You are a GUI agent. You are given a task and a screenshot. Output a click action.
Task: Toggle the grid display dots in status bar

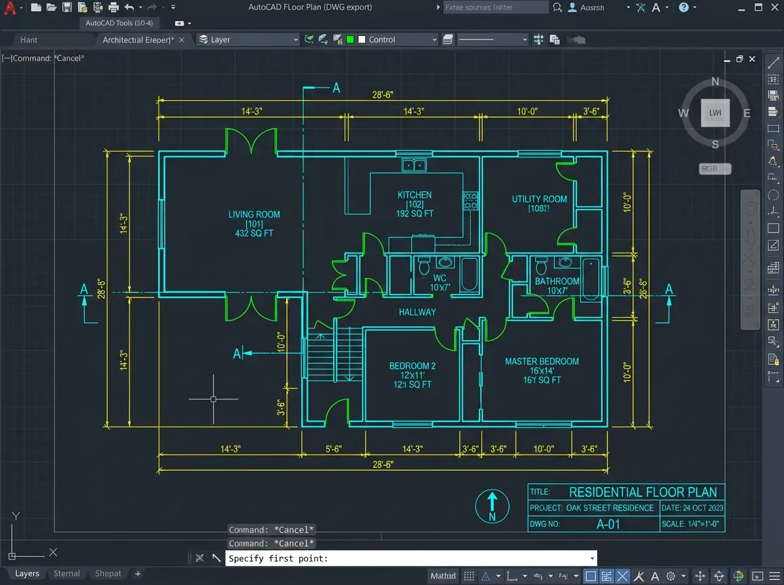click(469, 576)
